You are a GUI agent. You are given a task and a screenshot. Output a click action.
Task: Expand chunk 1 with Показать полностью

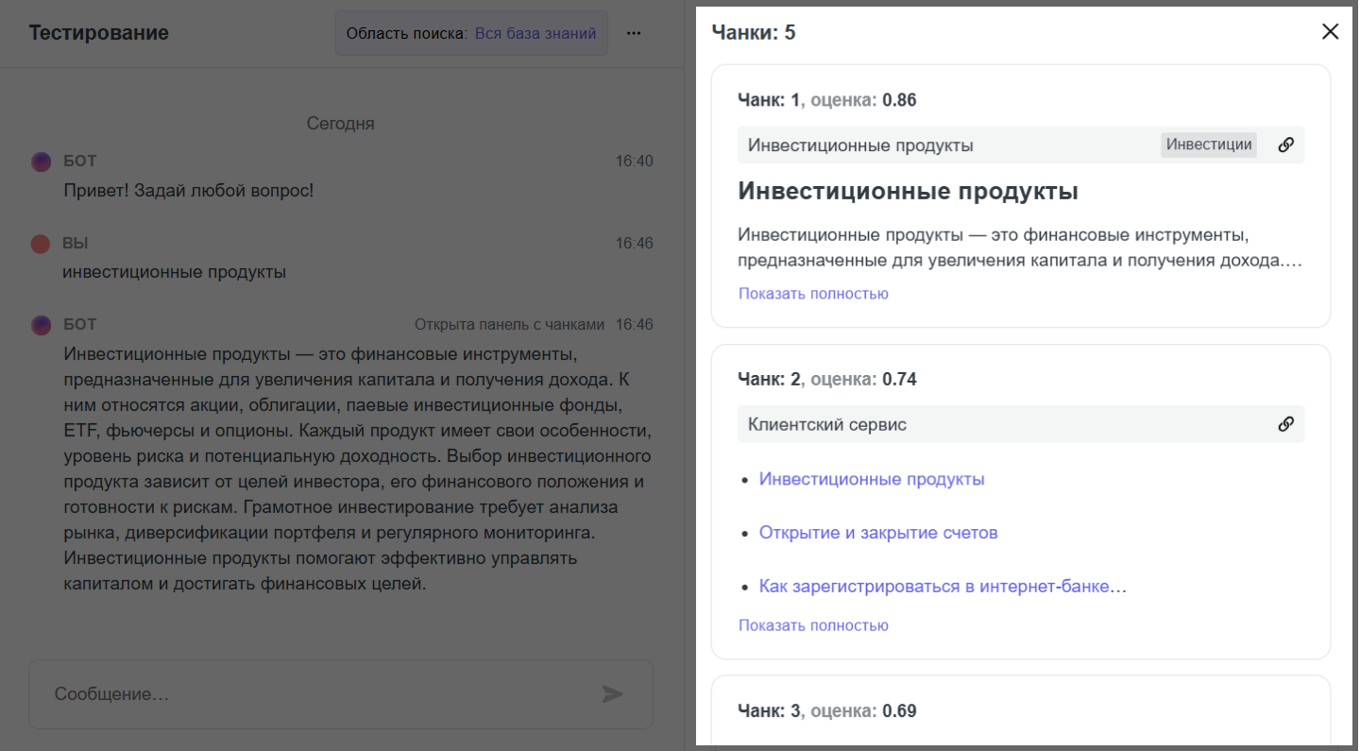[813, 294]
